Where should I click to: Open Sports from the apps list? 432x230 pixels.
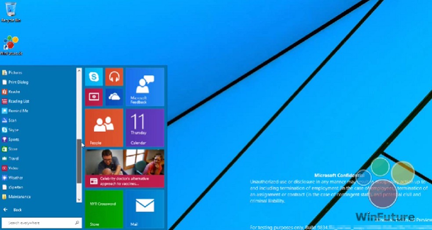pyautogui.click(x=11, y=140)
